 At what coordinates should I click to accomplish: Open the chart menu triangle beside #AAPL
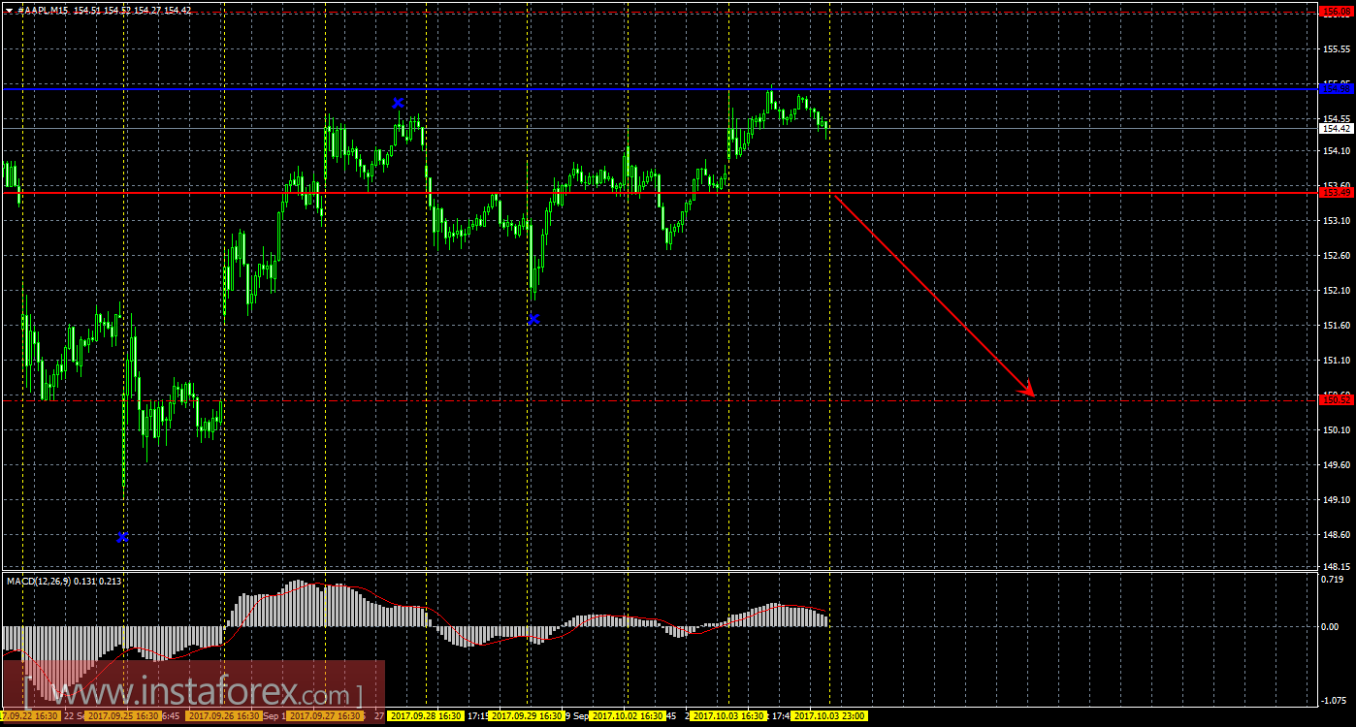tap(9, 10)
